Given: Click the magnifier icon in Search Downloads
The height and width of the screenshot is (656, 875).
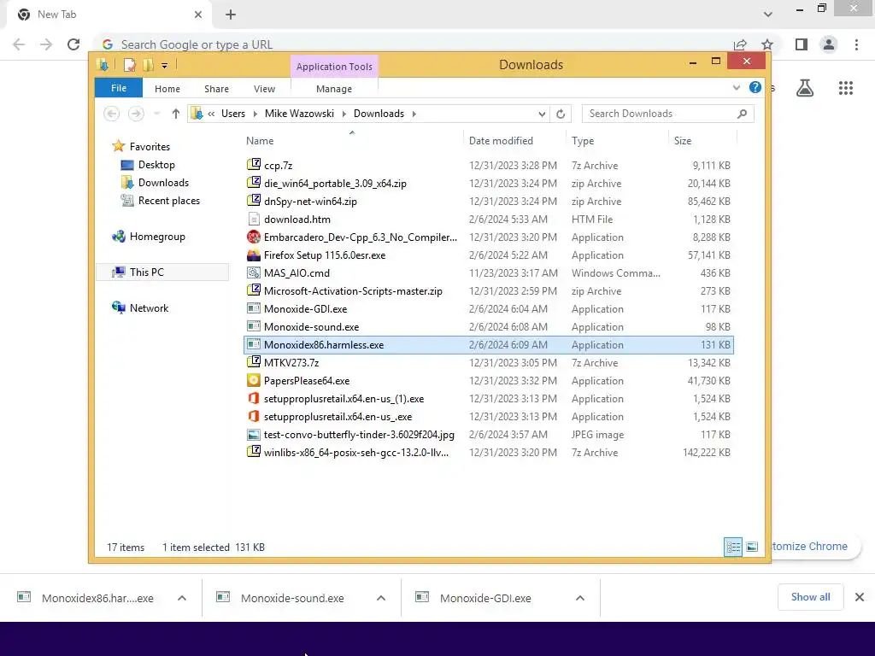Looking at the screenshot, I should pyautogui.click(x=742, y=114).
